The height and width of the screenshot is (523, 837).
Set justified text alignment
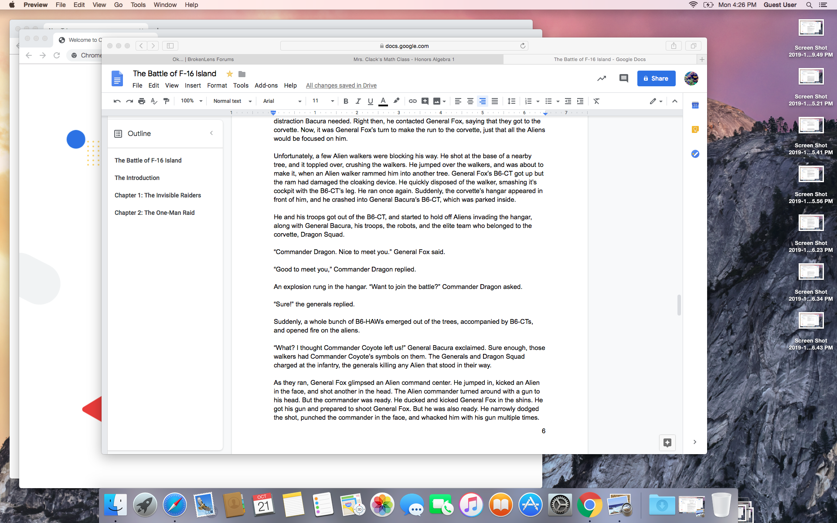tap(495, 101)
